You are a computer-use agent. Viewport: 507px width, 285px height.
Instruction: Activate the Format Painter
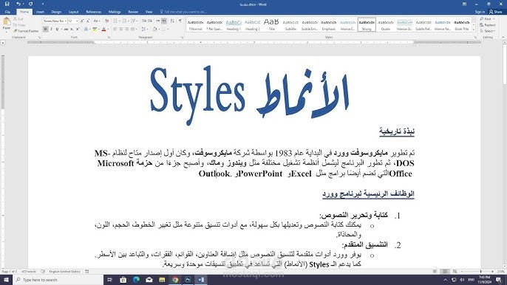[x=26, y=31]
